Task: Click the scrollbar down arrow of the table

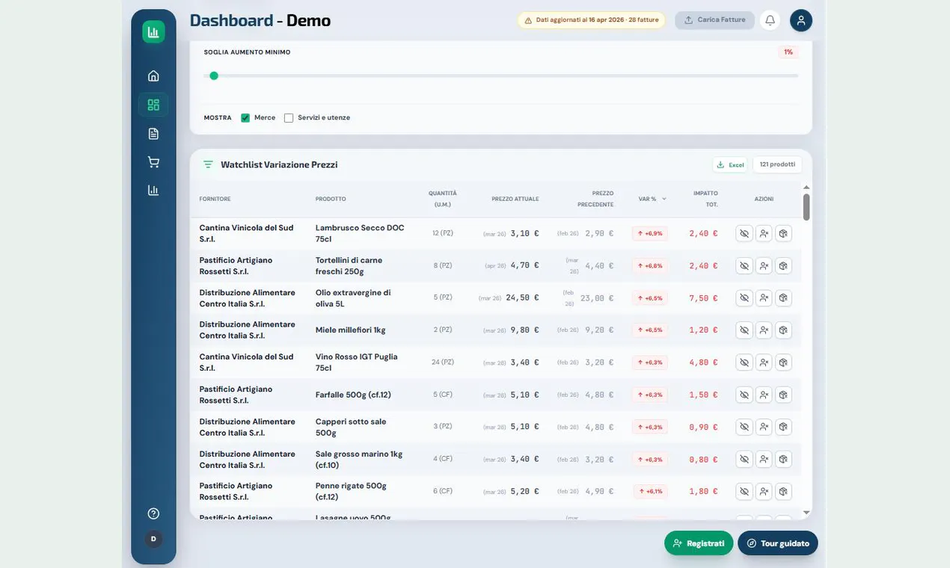Action: click(x=806, y=513)
